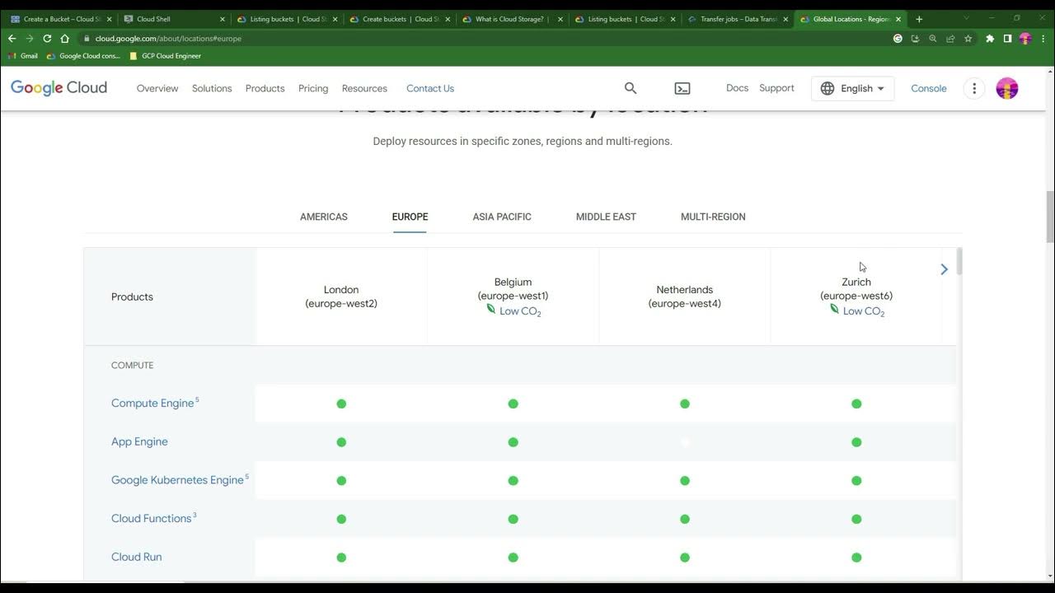
Task: Open the Gmail bookmark
Action: click(23, 56)
